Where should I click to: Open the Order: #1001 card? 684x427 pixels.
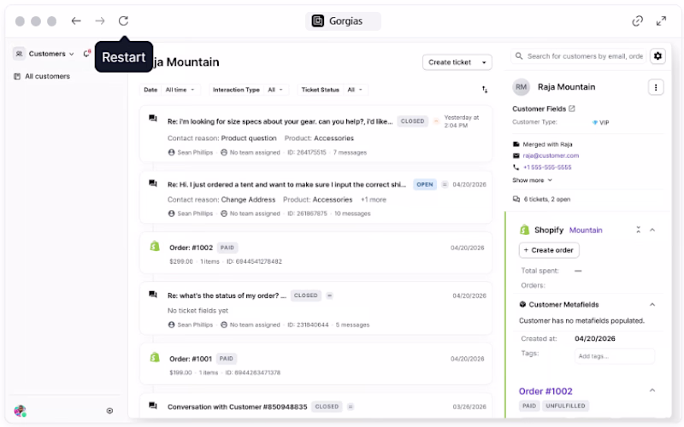tap(315, 365)
